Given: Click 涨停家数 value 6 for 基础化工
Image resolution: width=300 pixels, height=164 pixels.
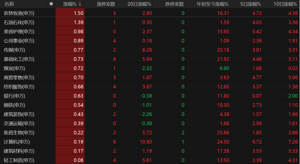Looking at the screenshot, I should (115, 59).
